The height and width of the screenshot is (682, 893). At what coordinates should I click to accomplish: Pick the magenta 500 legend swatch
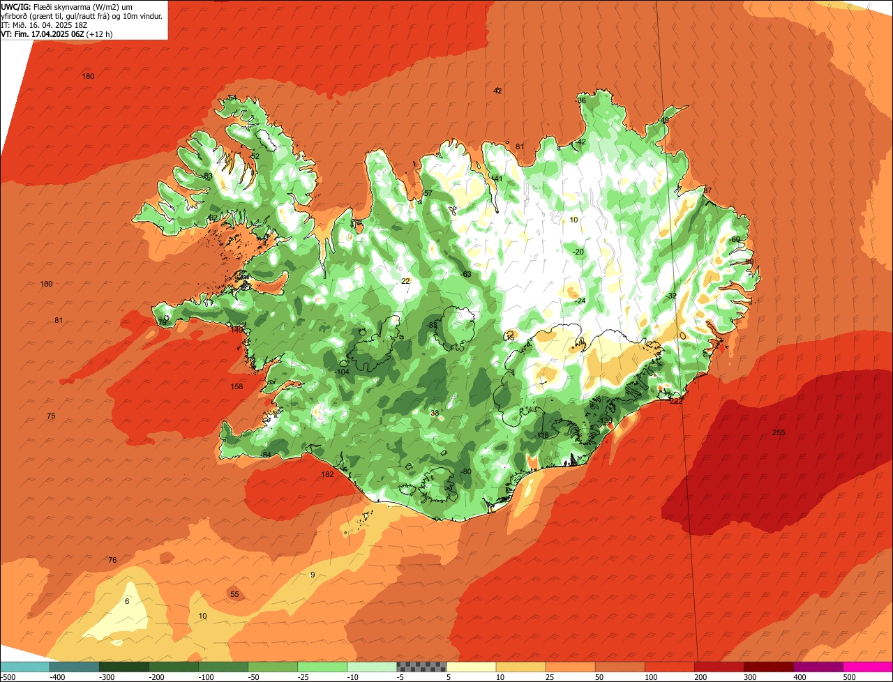pyautogui.click(x=868, y=667)
